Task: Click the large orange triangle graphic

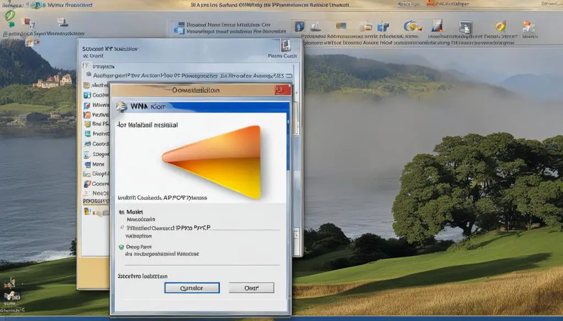Action: click(x=212, y=162)
